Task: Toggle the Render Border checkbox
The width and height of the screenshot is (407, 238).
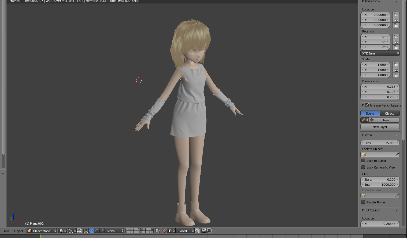Action: (x=363, y=202)
